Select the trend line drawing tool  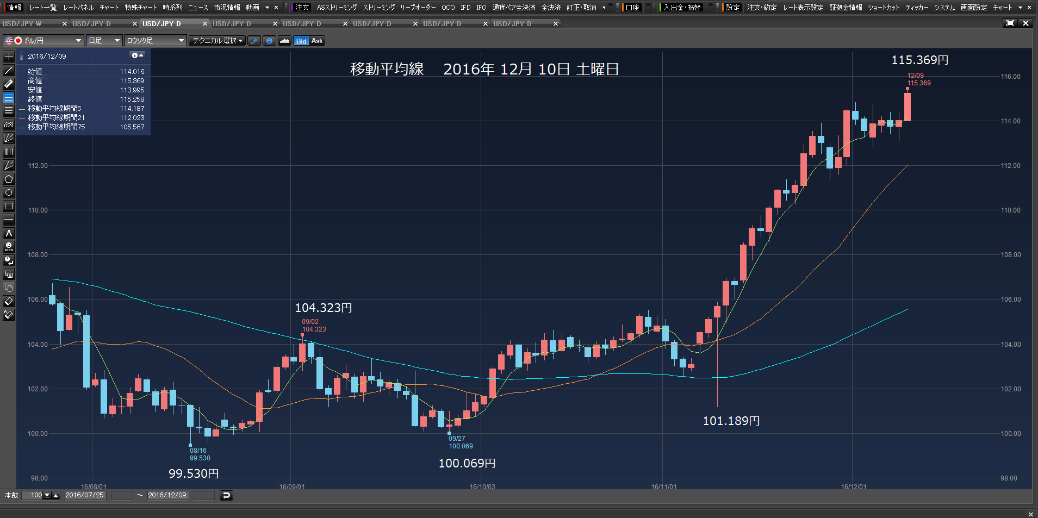pyautogui.click(x=9, y=70)
